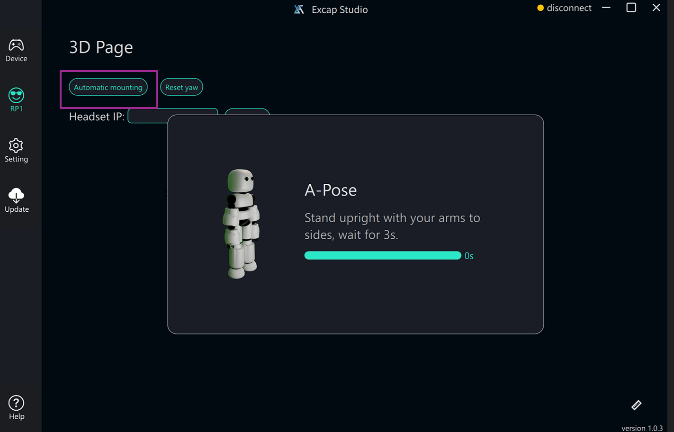674x432 pixels.
Task: Minimize the Excap Studio window
Action: pyautogui.click(x=606, y=8)
